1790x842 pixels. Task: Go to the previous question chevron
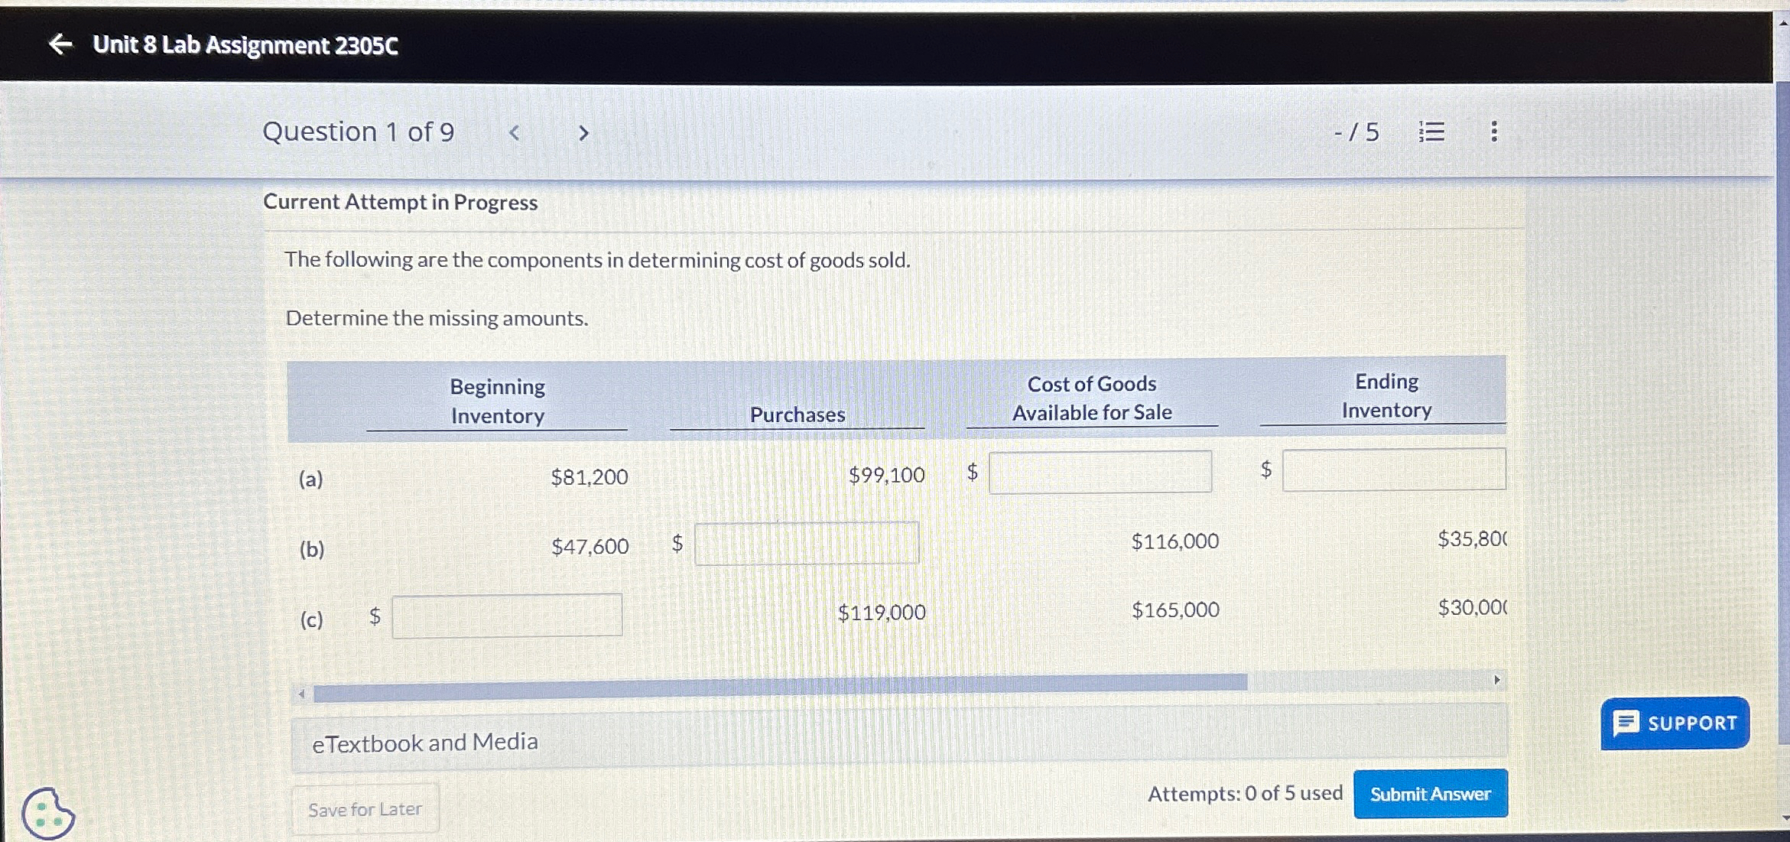pos(515,133)
